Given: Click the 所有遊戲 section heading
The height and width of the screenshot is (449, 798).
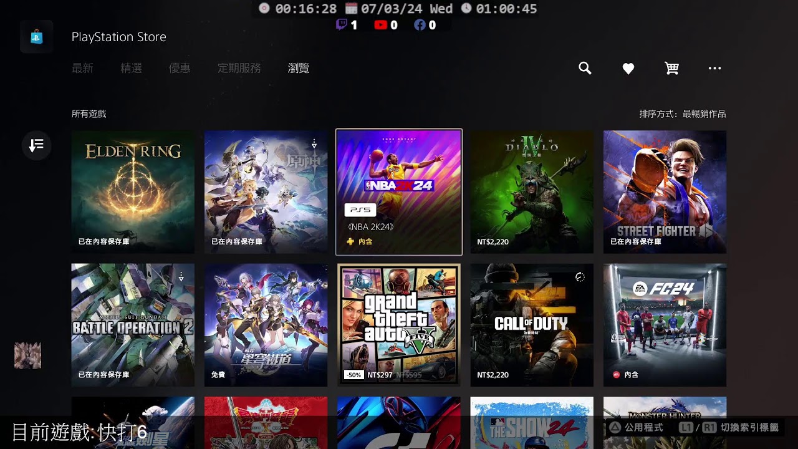Looking at the screenshot, I should (89, 114).
